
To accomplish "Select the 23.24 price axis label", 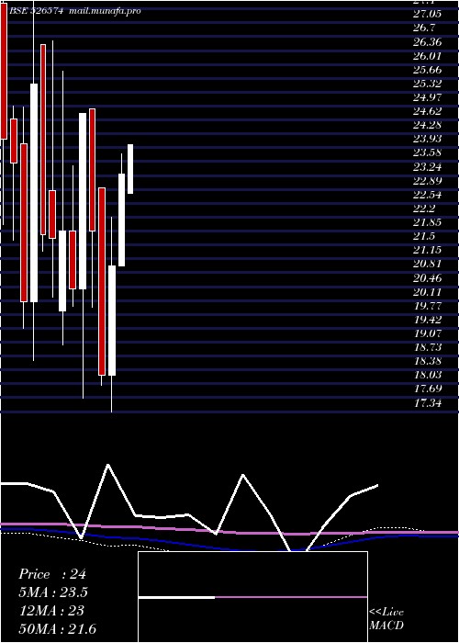I will [428, 167].
